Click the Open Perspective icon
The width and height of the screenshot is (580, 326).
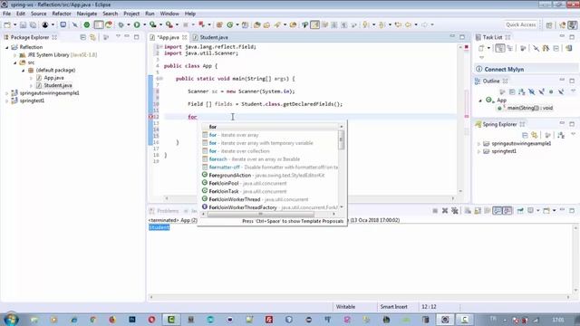[549, 24]
